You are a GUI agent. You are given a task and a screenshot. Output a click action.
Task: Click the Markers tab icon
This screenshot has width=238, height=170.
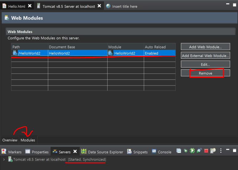(4, 151)
